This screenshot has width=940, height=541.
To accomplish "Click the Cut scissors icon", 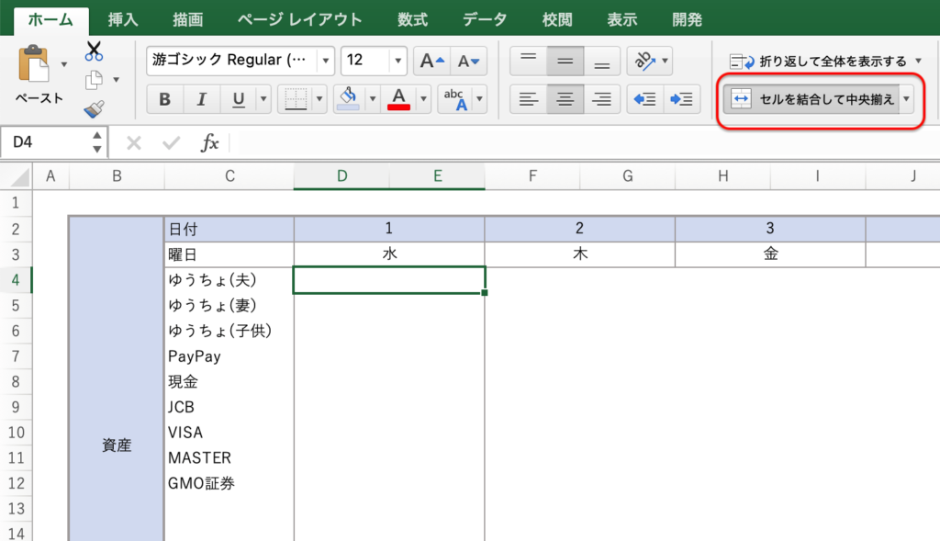I will pos(95,51).
